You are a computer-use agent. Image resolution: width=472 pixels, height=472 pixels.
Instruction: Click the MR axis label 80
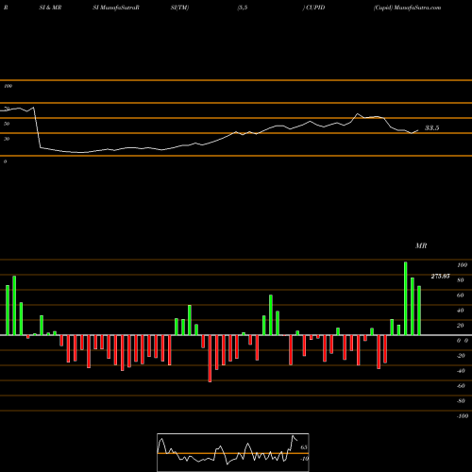pos(461,280)
